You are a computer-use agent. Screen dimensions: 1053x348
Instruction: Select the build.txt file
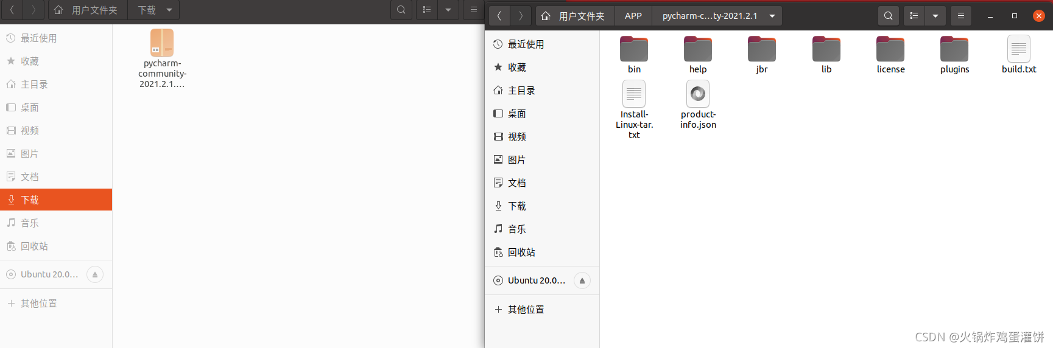point(1019,55)
